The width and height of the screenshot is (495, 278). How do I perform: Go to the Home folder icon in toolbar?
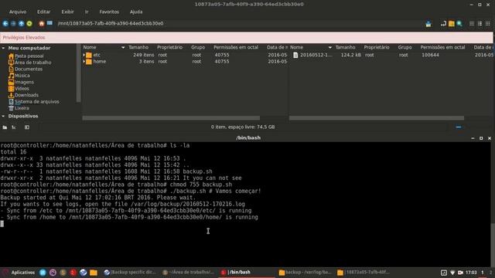tap(41, 23)
